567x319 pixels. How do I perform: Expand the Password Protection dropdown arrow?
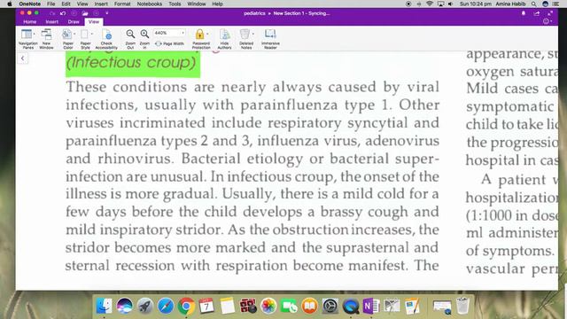tap(207, 34)
